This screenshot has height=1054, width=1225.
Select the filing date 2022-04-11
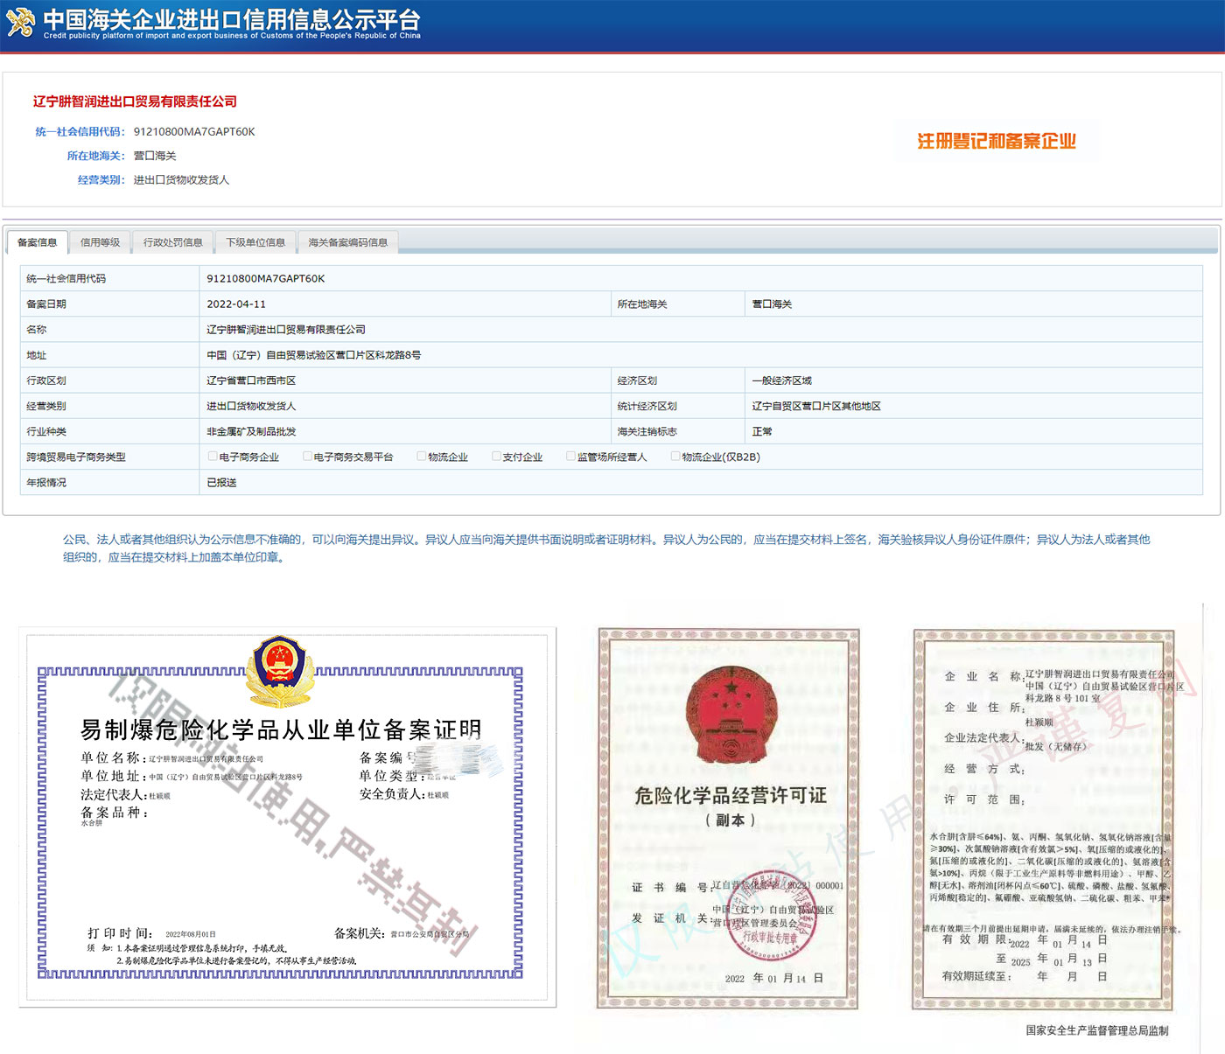click(x=236, y=304)
